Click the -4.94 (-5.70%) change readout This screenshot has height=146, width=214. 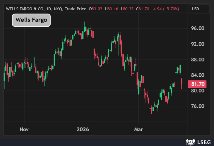click(x=166, y=9)
